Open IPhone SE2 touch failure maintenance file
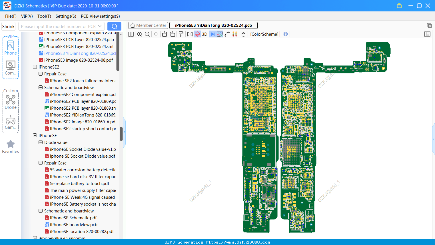 point(80,81)
